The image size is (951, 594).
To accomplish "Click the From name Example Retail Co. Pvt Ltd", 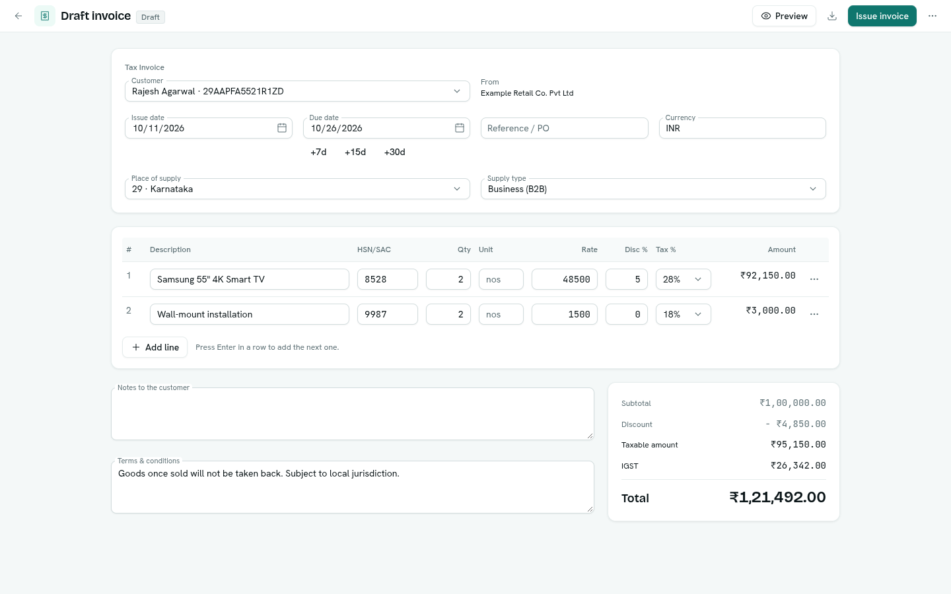I will coord(527,93).
